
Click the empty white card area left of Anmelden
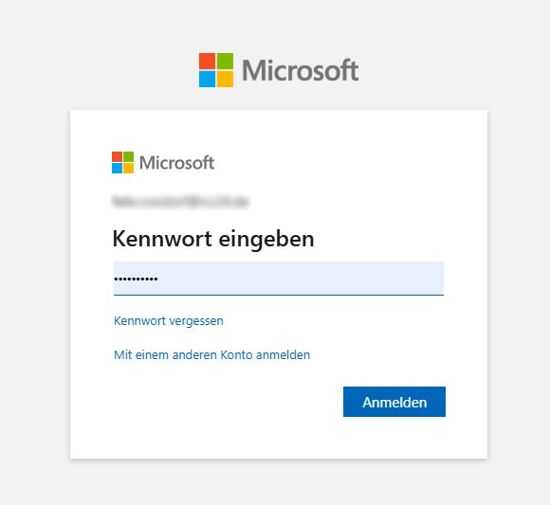pyautogui.click(x=225, y=402)
